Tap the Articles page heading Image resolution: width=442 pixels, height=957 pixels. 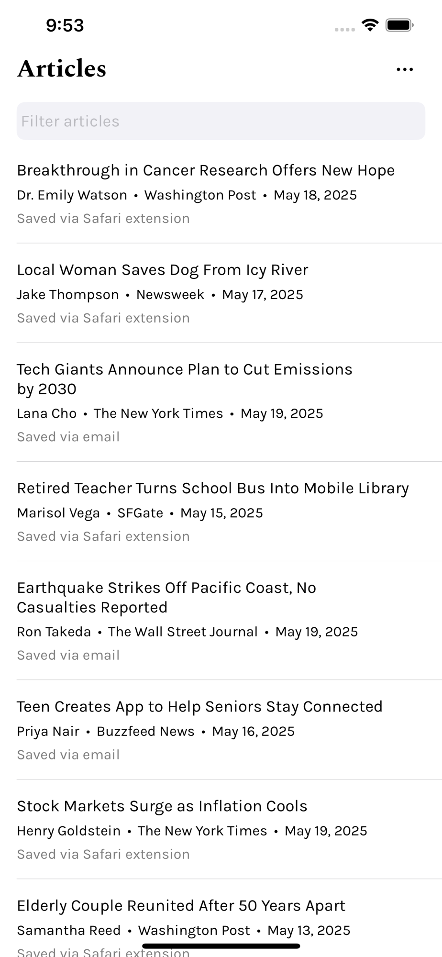pyautogui.click(x=62, y=68)
